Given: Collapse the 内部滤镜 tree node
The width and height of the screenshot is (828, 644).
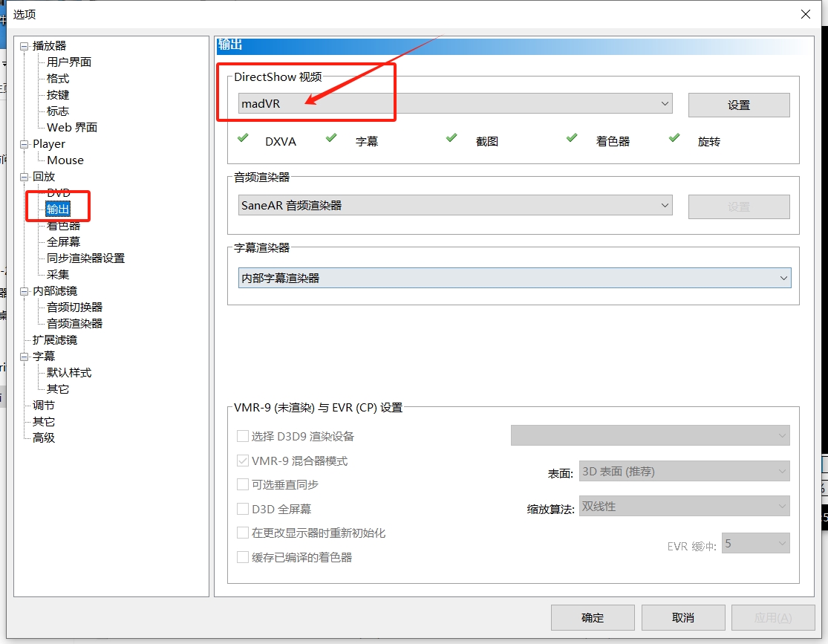Looking at the screenshot, I should coord(24,292).
